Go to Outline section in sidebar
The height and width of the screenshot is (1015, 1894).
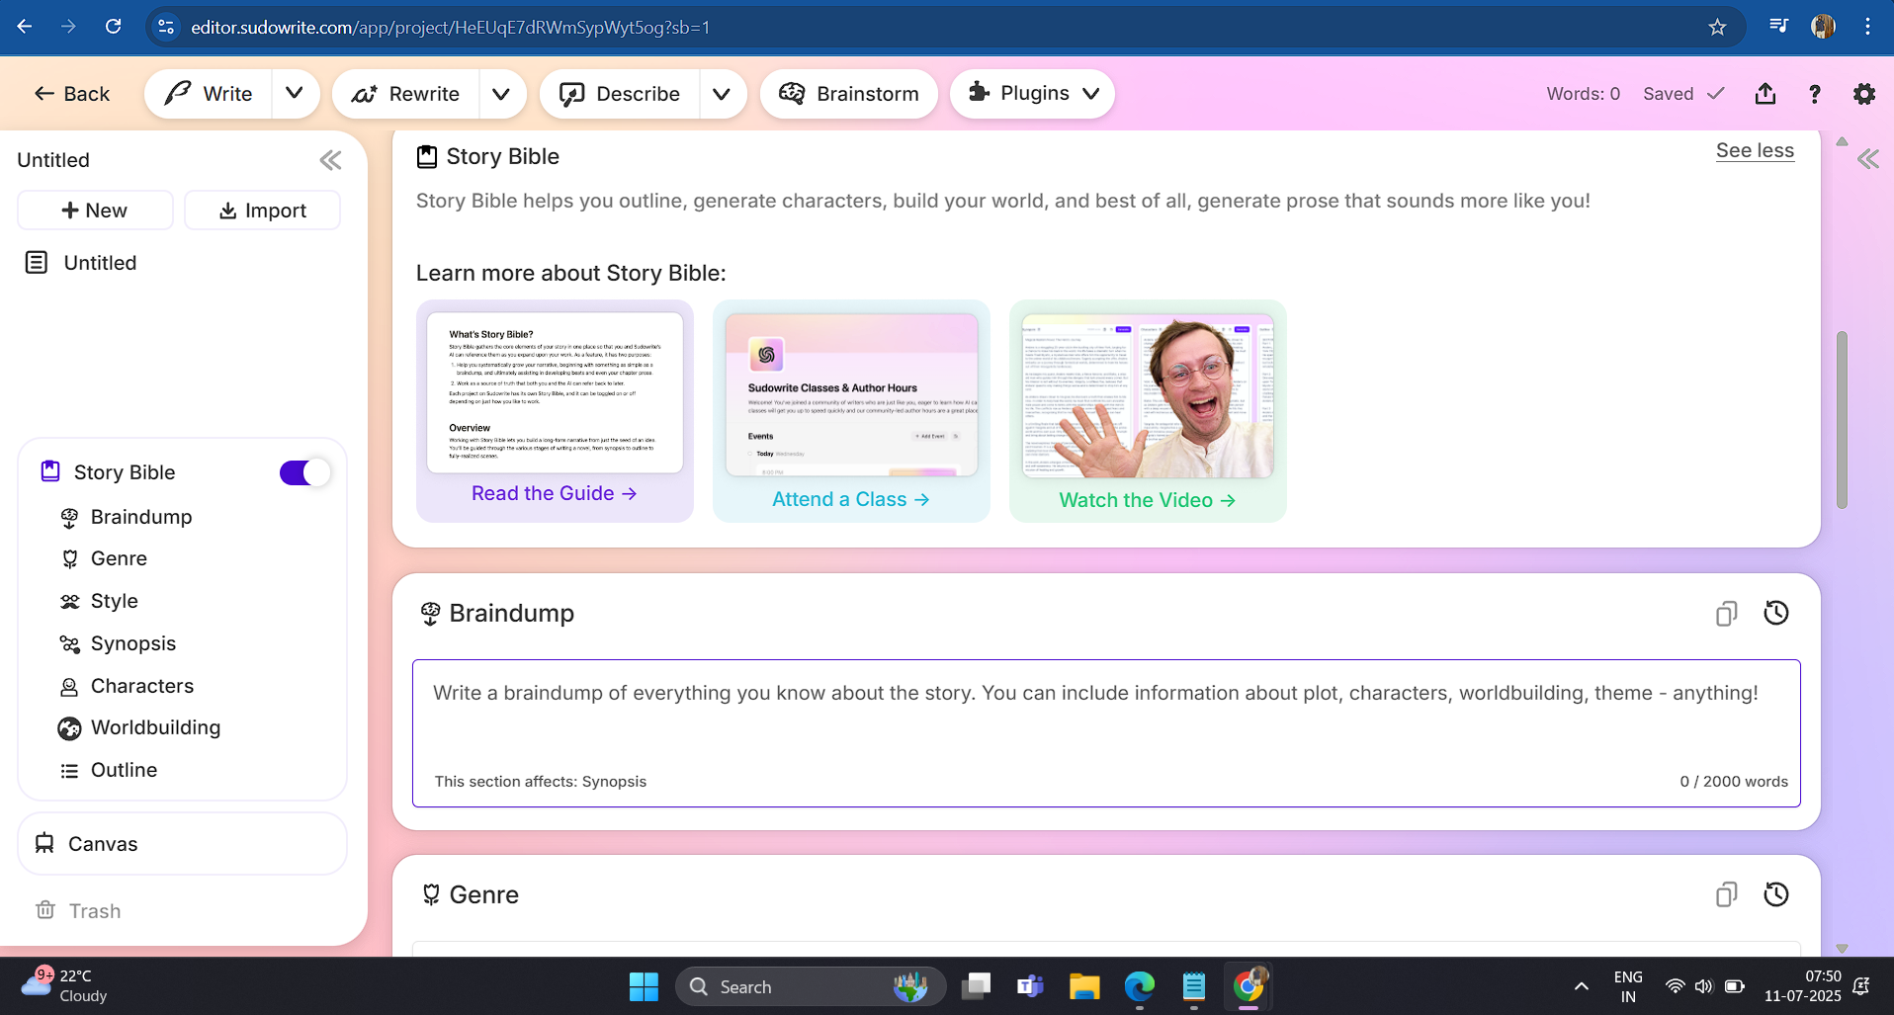click(x=124, y=770)
